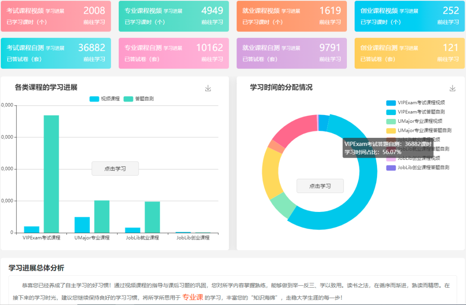Viewport: 466px width, 305px height.
Task: Click the tall VIPExam答题自测 green bar
Action: point(51,172)
